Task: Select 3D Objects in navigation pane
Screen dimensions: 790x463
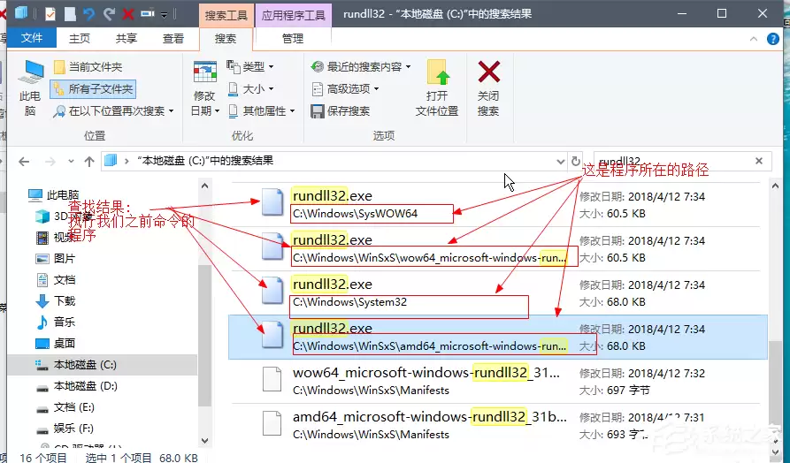Action: coord(63,216)
